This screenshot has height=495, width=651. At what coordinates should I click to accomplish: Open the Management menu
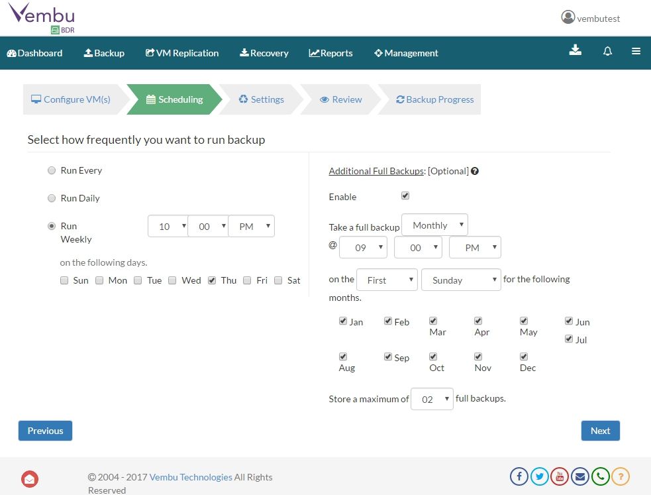coord(406,53)
